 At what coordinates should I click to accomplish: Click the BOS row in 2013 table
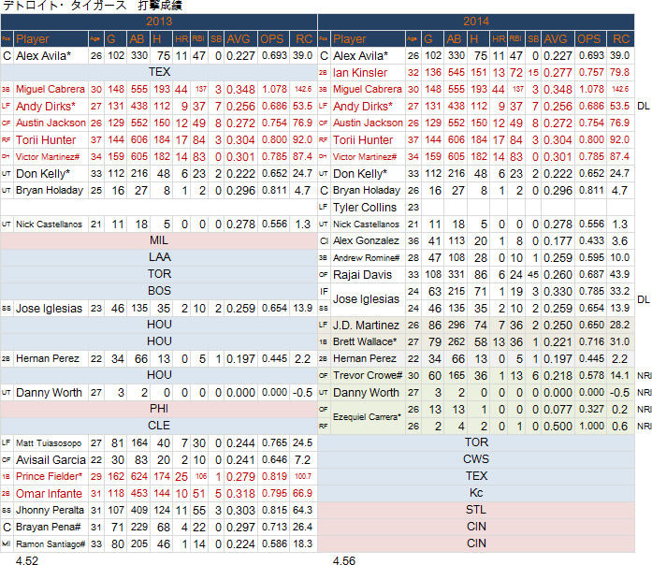tap(159, 291)
